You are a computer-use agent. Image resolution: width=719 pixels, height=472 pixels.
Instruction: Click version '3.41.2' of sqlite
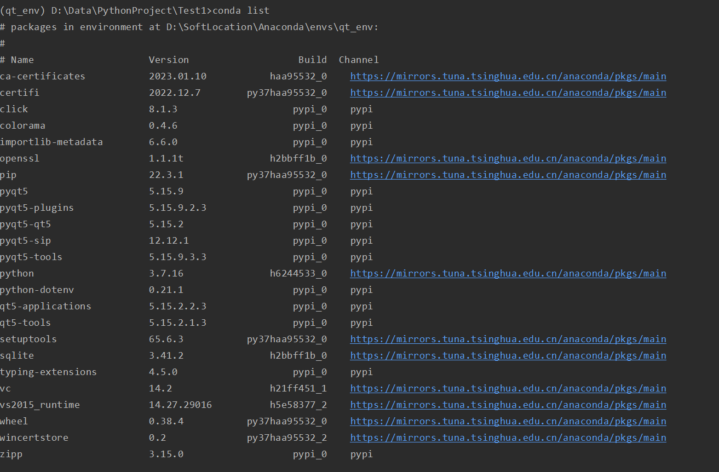166,355
